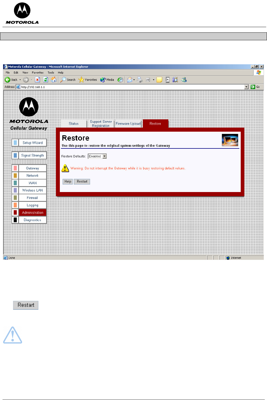Switch to the Firmware Upload tab
Viewport: 267px width, 400px height.
pos(128,124)
